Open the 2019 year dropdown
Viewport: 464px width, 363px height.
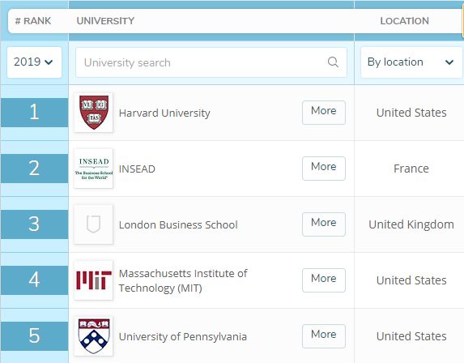pos(34,62)
